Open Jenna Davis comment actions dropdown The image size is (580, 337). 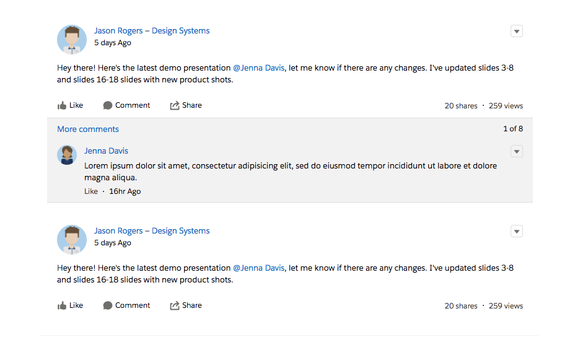pos(517,152)
